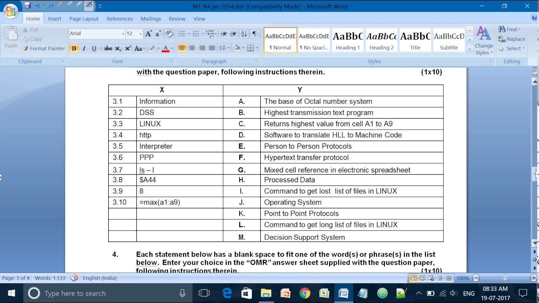Click the zoom slider handle

[x=504, y=278]
